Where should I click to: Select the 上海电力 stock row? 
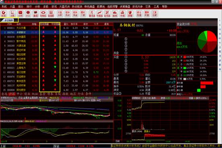[x=57, y=68]
